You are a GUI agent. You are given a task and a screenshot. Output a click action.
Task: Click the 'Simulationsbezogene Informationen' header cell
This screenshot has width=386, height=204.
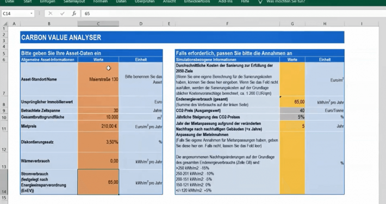click(227, 60)
